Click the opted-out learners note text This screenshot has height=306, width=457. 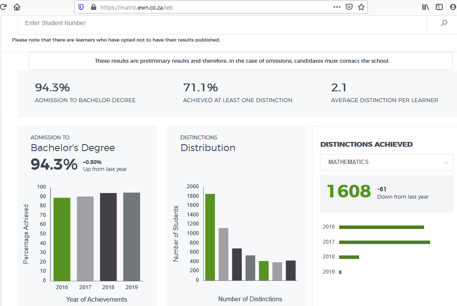point(116,40)
